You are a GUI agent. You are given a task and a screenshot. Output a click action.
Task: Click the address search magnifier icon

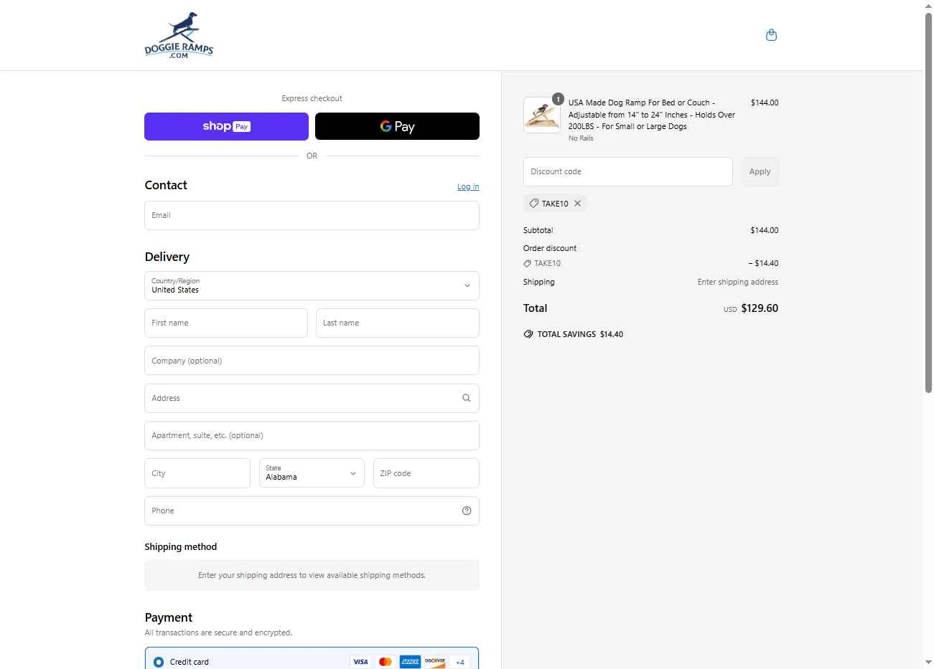point(466,398)
